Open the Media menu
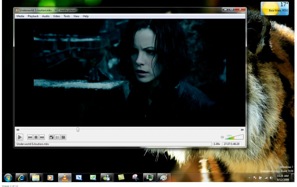Image resolution: width=297 pixels, height=187 pixels. [20, 16]
